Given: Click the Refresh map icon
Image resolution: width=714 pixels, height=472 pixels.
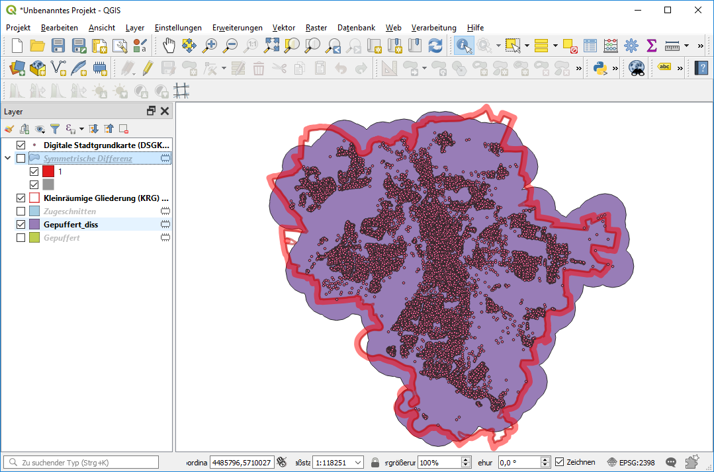Looking at the screenshot, I should click(x=435, y=46).
